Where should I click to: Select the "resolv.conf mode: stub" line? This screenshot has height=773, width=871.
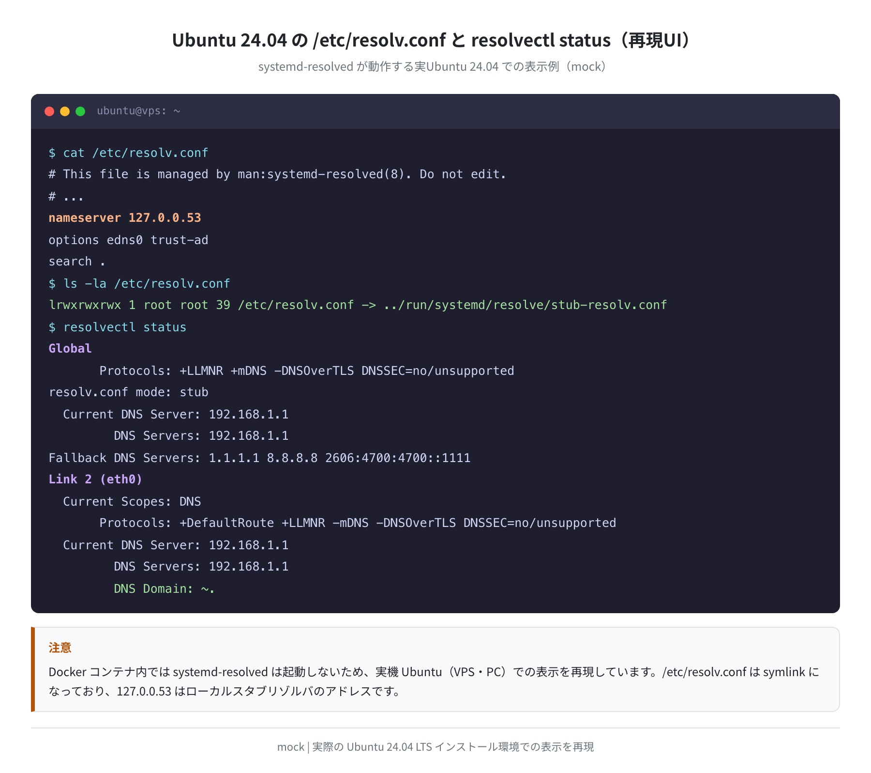[x=128, y=392]
